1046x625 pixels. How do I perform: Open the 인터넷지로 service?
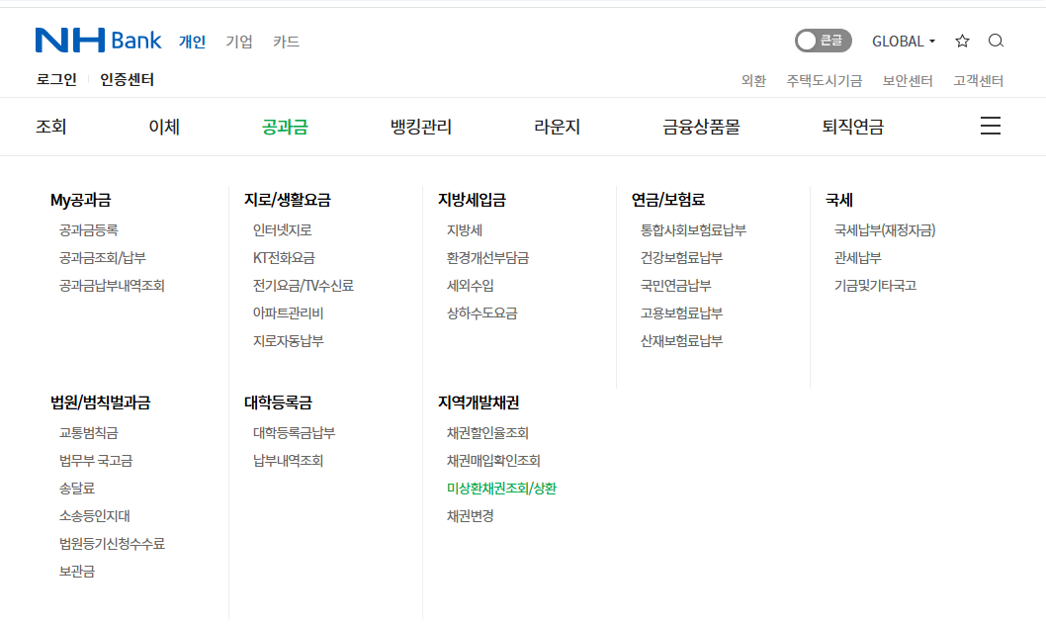pyautogui.click(x=284, y=228)
